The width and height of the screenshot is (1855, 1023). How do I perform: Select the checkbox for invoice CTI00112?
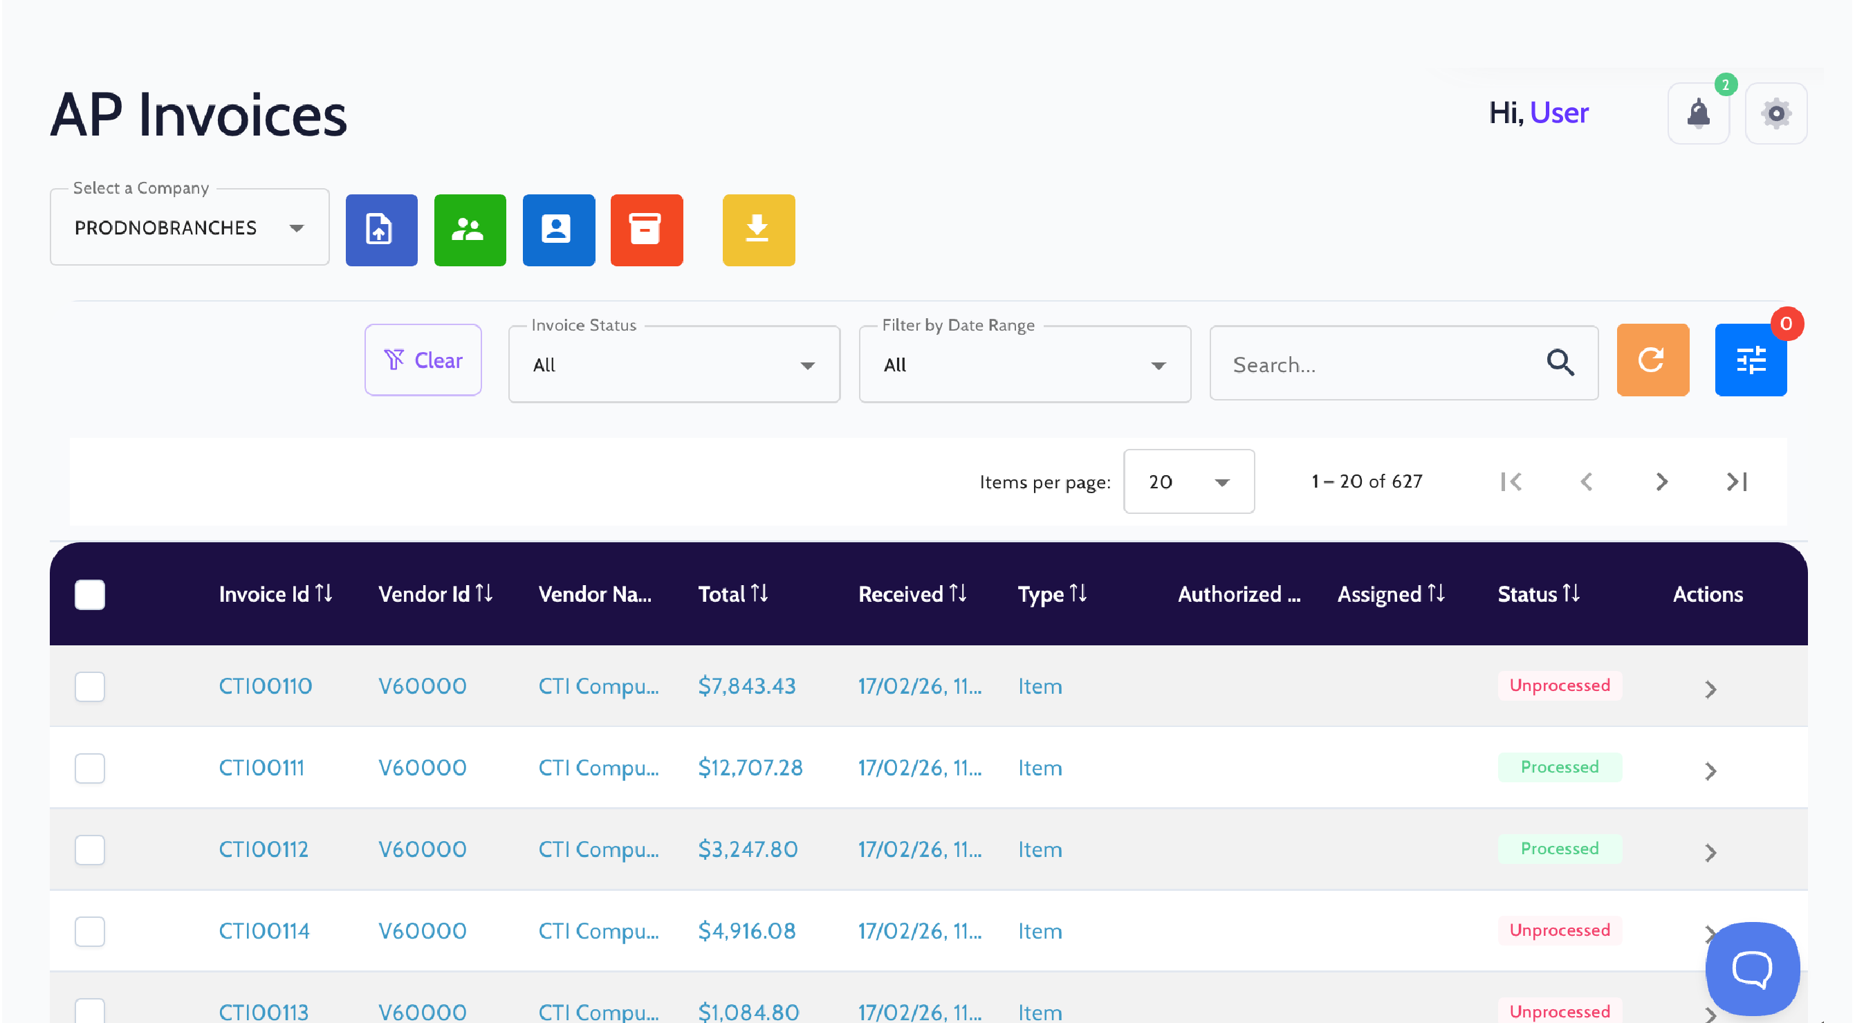click(x=90, y=849)
